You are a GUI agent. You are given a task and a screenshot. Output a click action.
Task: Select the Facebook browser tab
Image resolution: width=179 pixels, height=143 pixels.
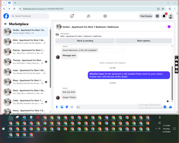coord(10,3)
